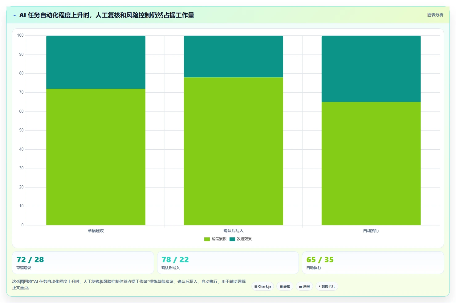Click the icon inside the 表格 chip
Image resolution: width=456 pixels, height=303 pixels.
point(281,286)
